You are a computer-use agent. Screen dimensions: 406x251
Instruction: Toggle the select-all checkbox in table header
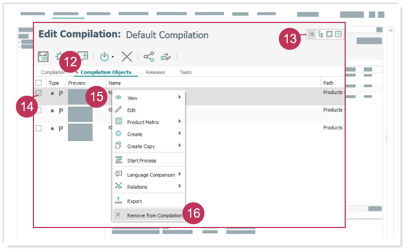(x=38, y=83)
